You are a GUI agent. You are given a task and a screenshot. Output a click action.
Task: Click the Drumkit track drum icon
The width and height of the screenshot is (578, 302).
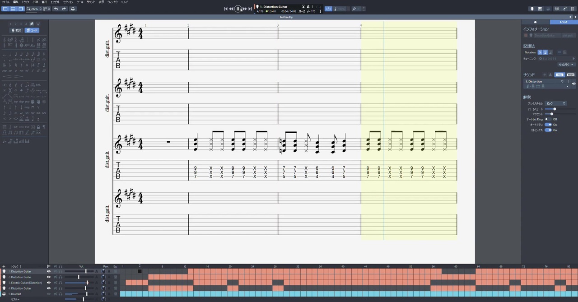click(x=4, y=294)
